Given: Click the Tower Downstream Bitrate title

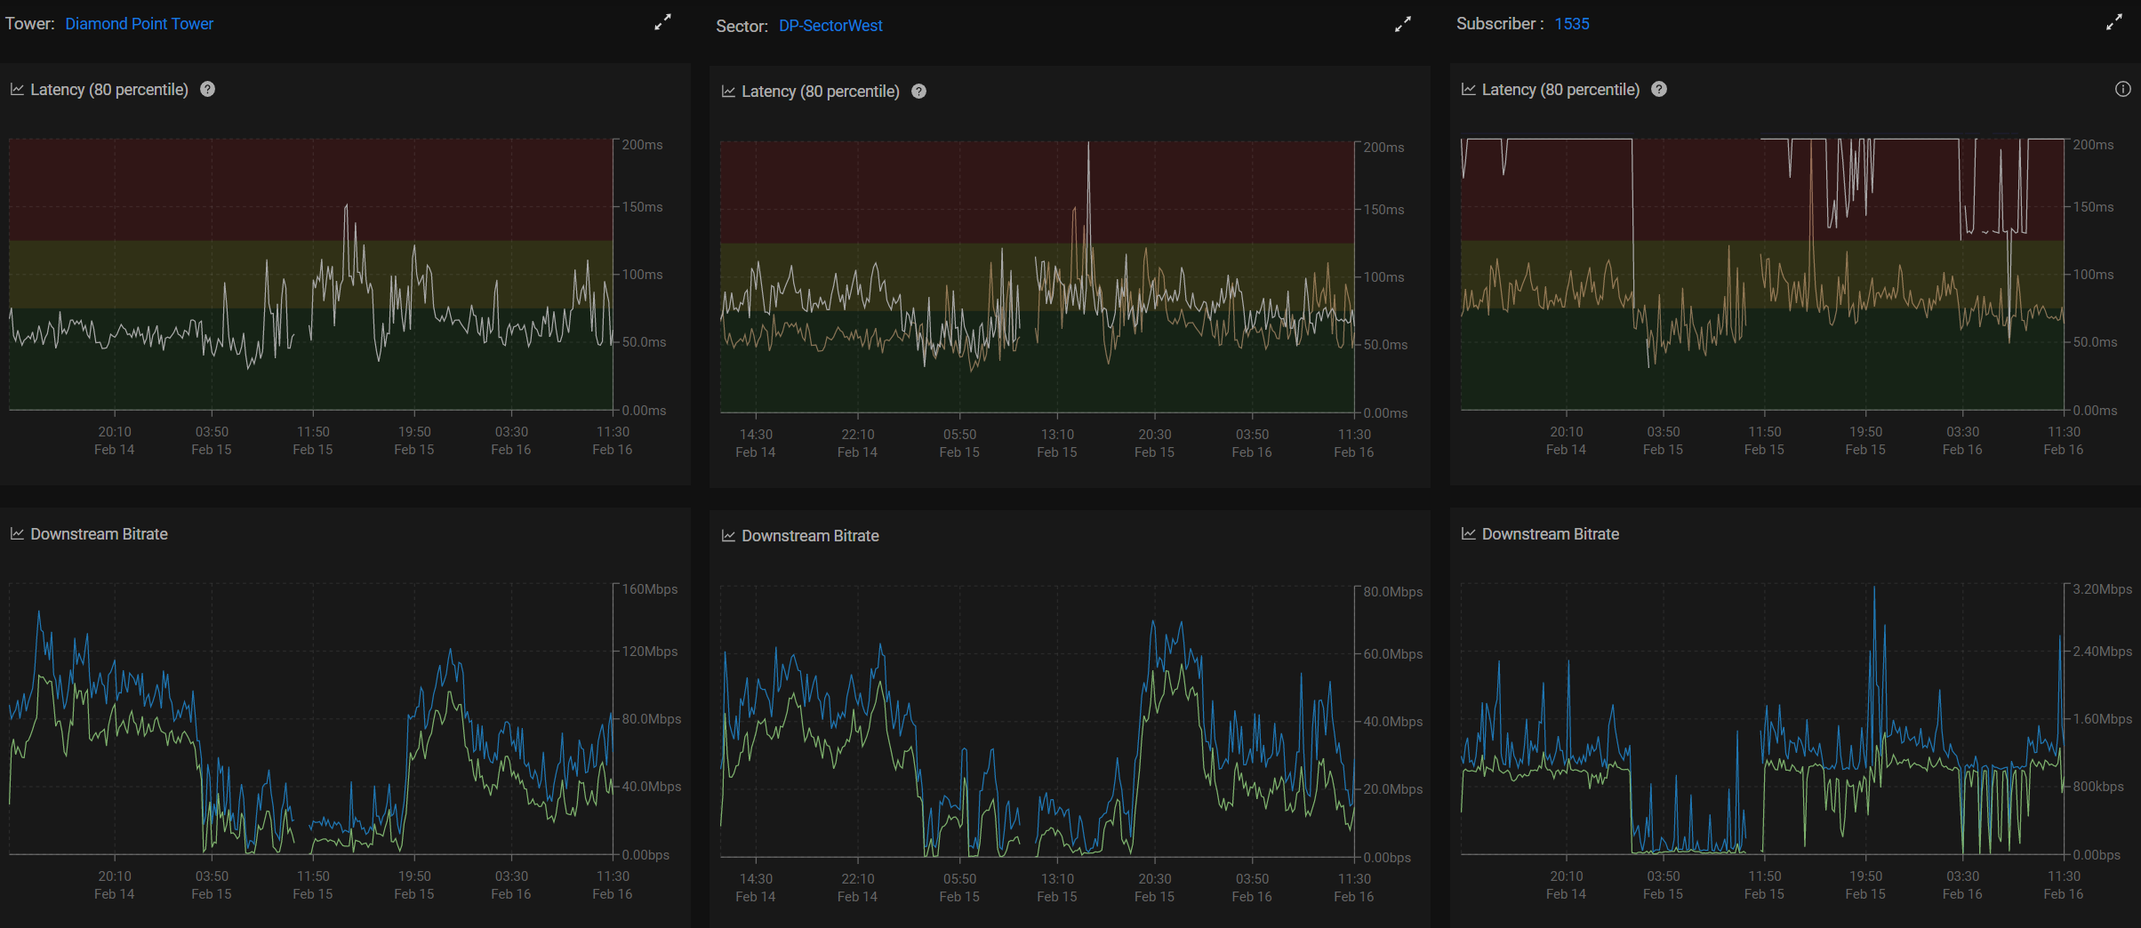Looking at the screenshot, I should (x=99, y=534).
